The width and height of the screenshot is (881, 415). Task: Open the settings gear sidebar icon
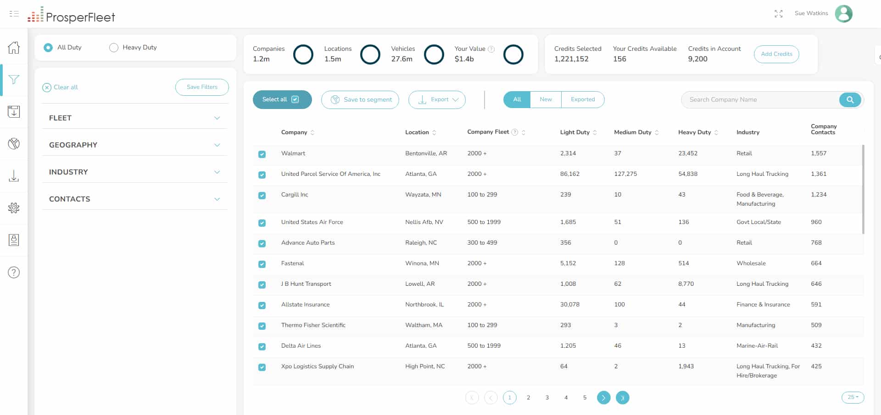14,208
